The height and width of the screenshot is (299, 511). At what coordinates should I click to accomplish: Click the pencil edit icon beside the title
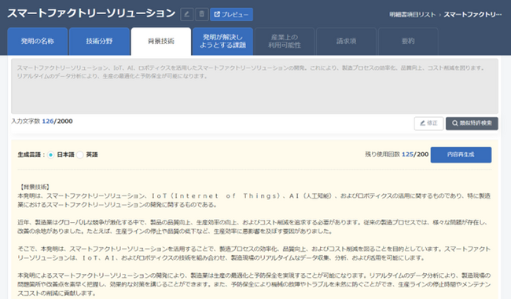tap(187, 14)
